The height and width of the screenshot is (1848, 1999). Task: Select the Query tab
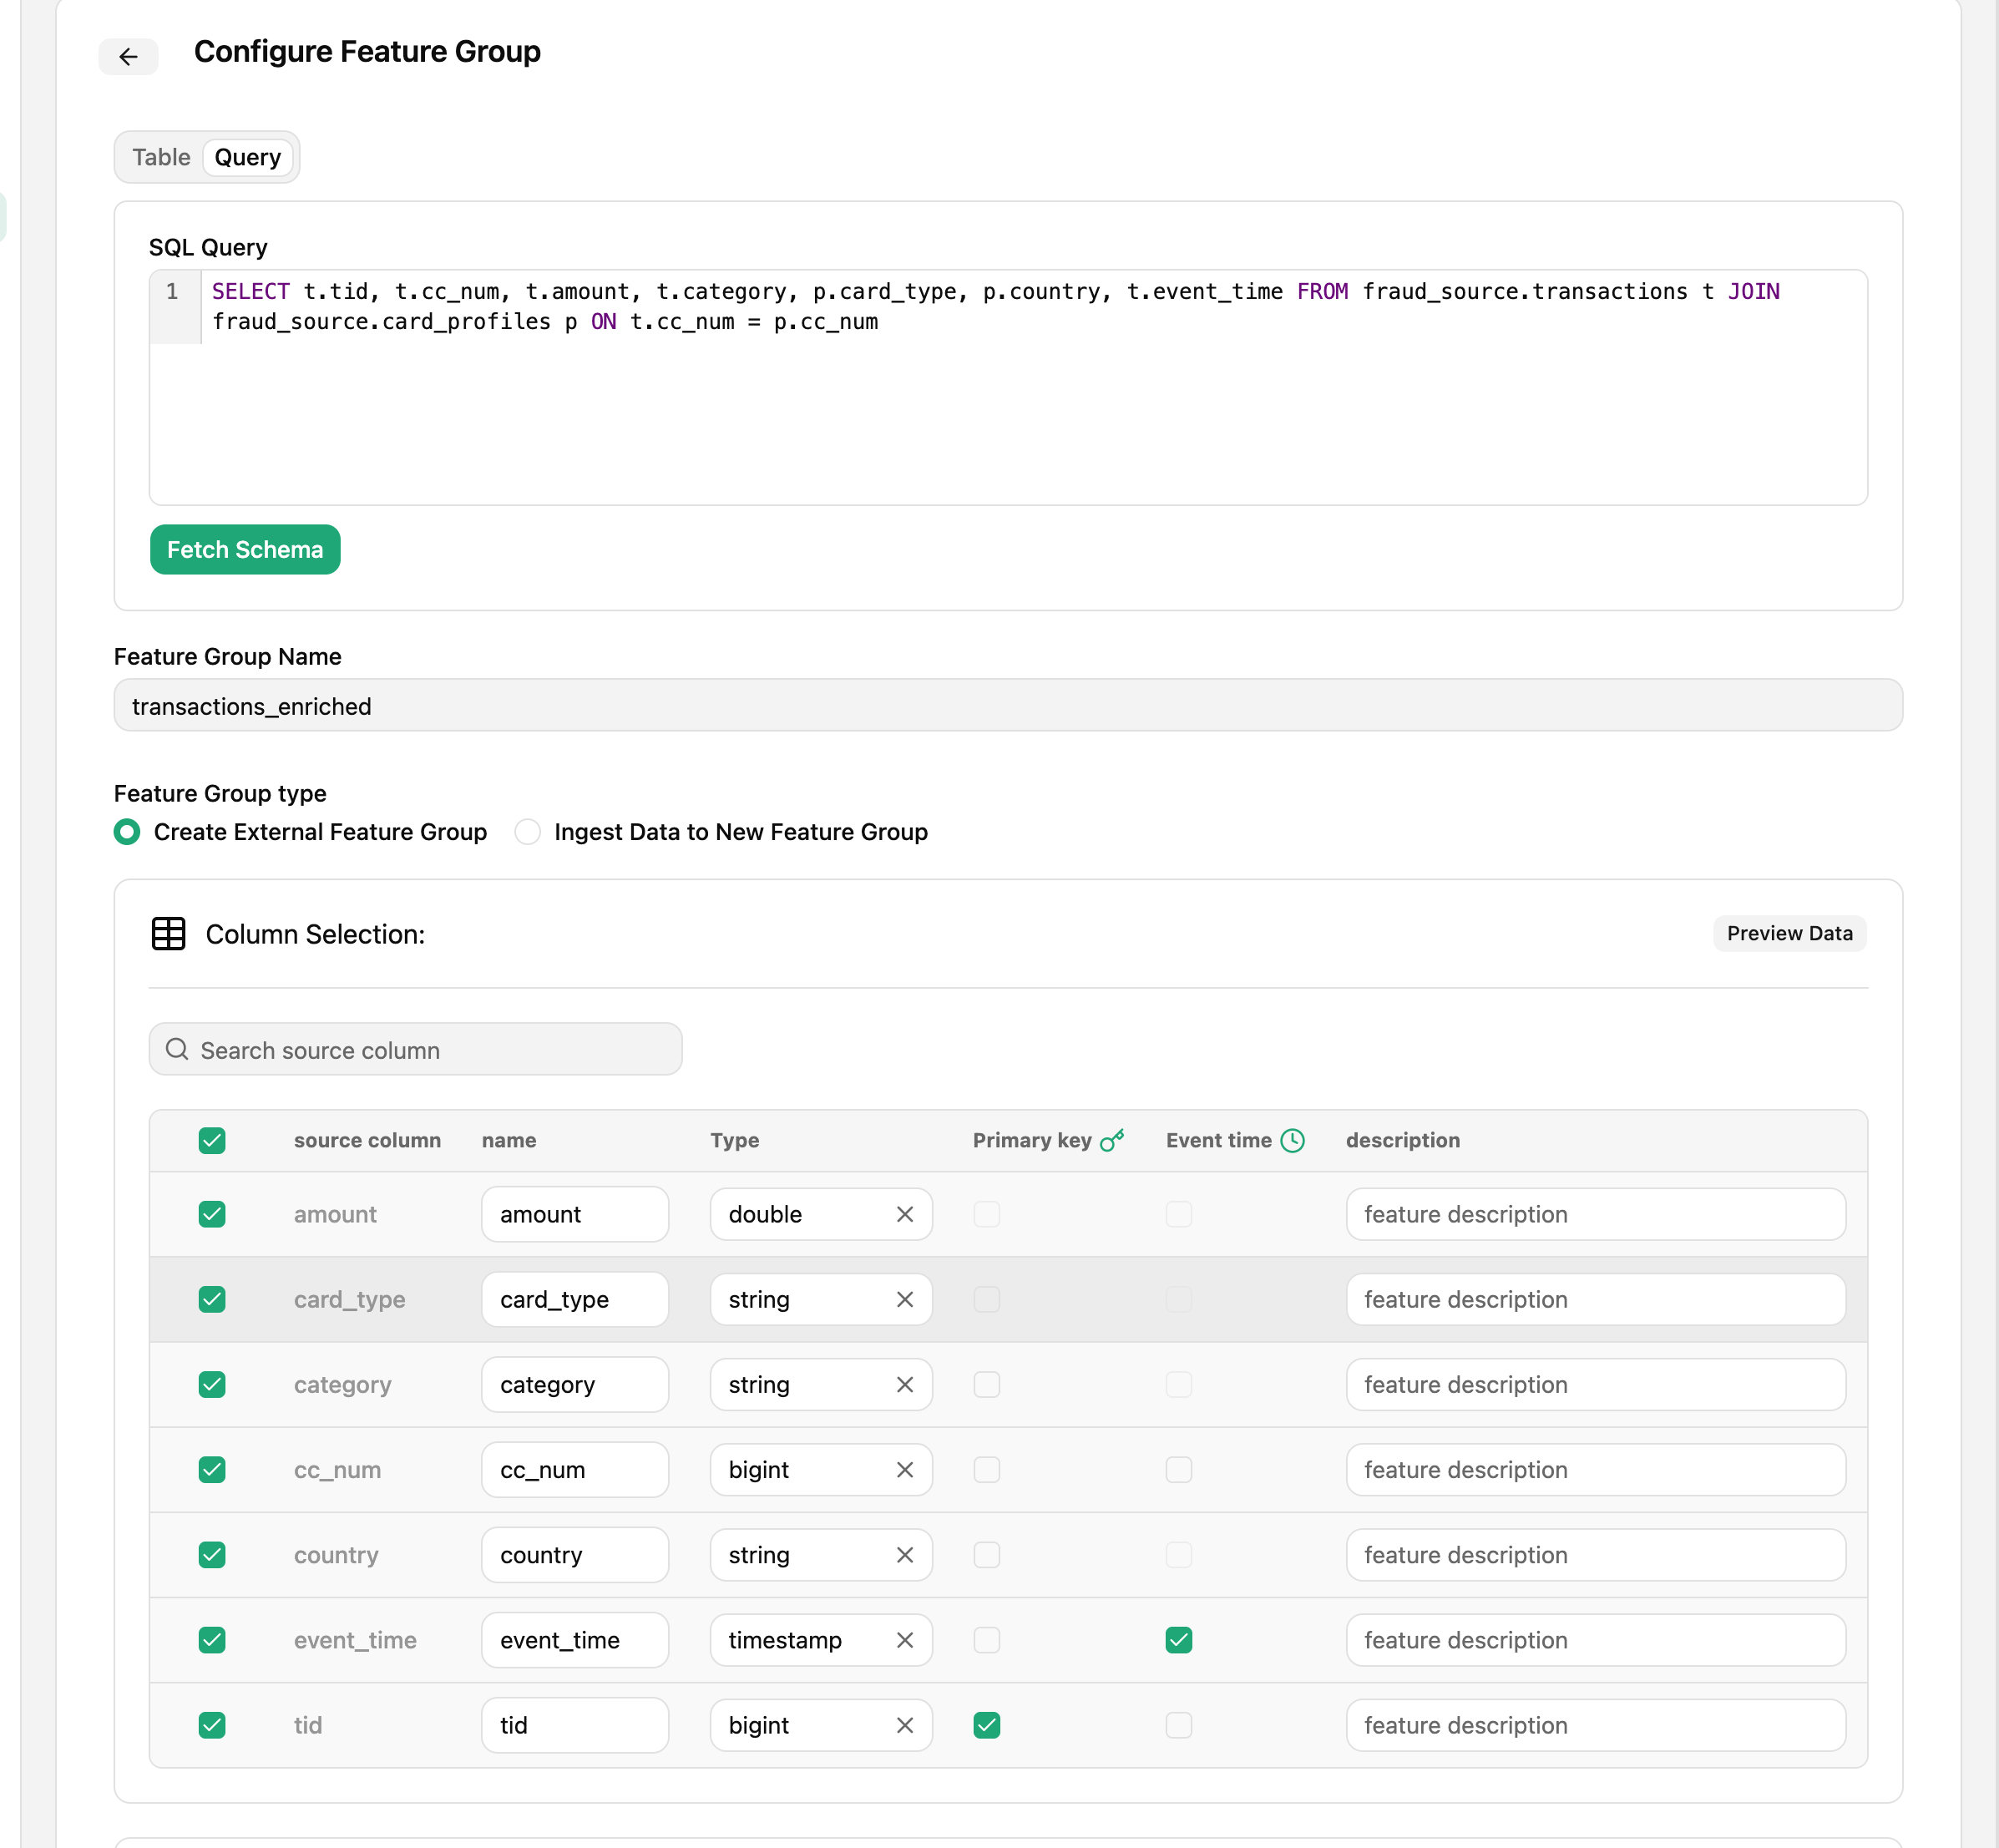(x=248, y=157)
